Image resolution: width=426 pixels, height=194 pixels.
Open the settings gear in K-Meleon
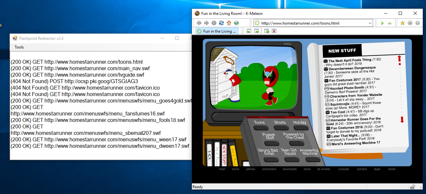(x=417, y=23)
